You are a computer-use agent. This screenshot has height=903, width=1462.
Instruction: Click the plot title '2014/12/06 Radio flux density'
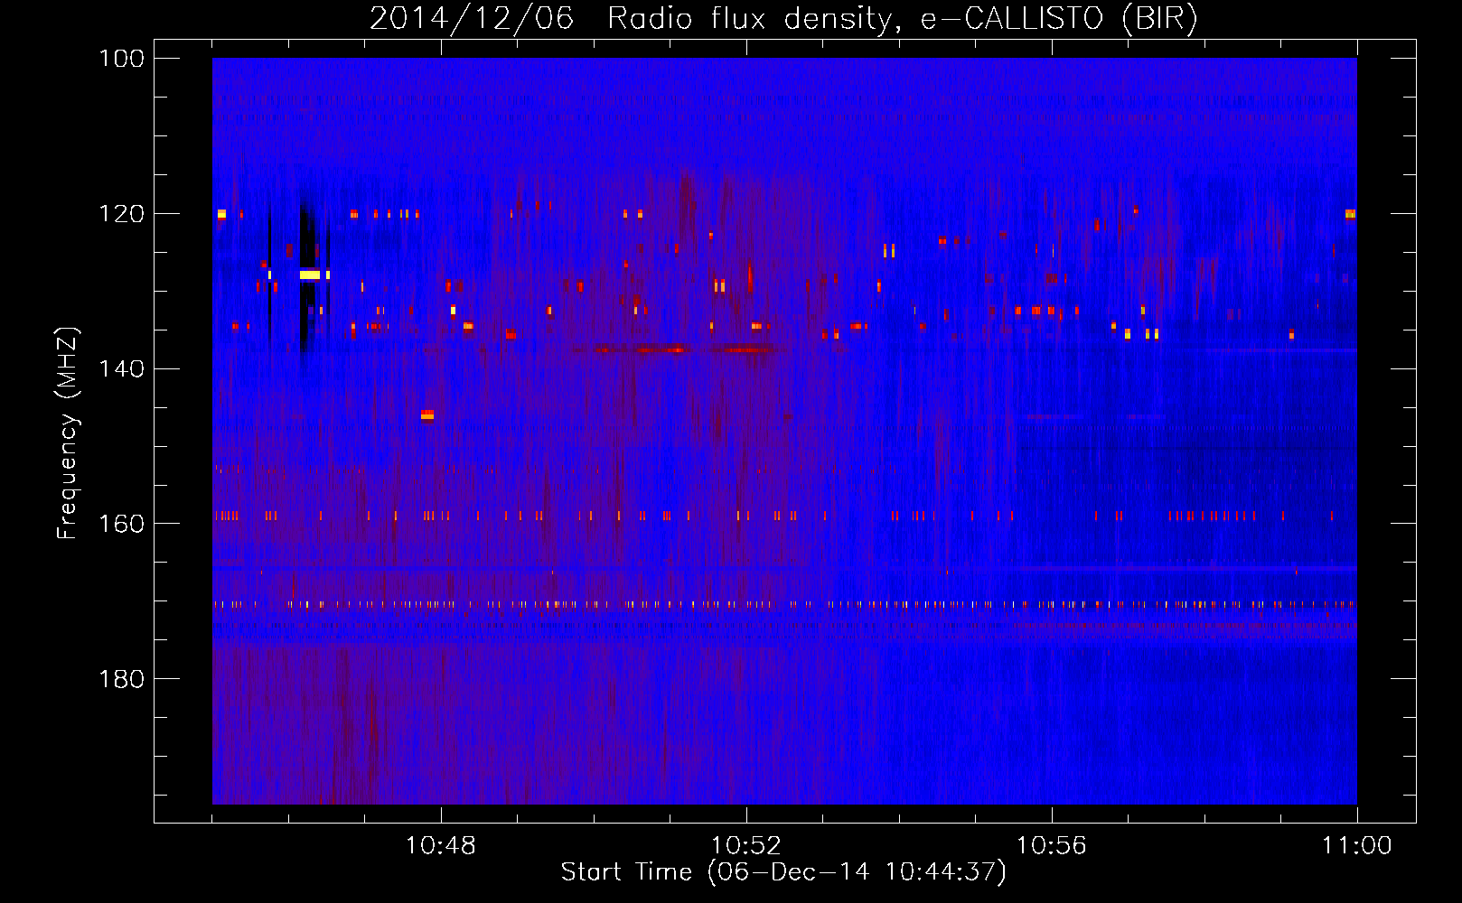click(x=630, y=20)
